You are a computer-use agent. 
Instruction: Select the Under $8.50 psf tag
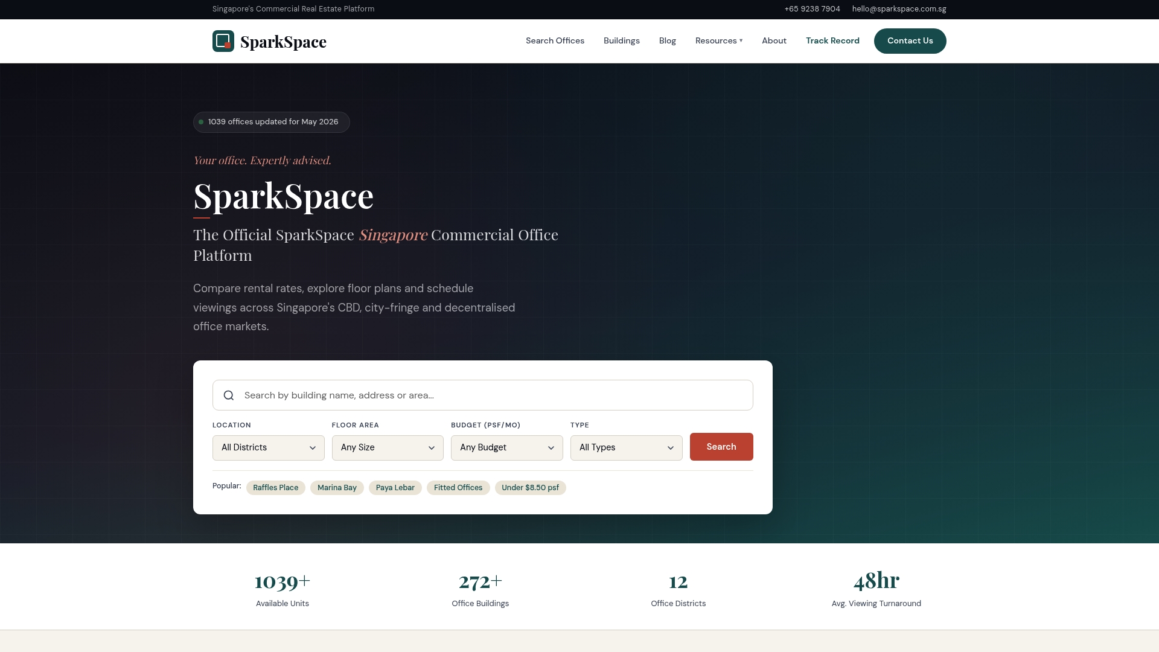point(531,488)
